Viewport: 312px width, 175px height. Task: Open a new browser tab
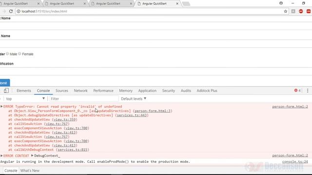186,3
